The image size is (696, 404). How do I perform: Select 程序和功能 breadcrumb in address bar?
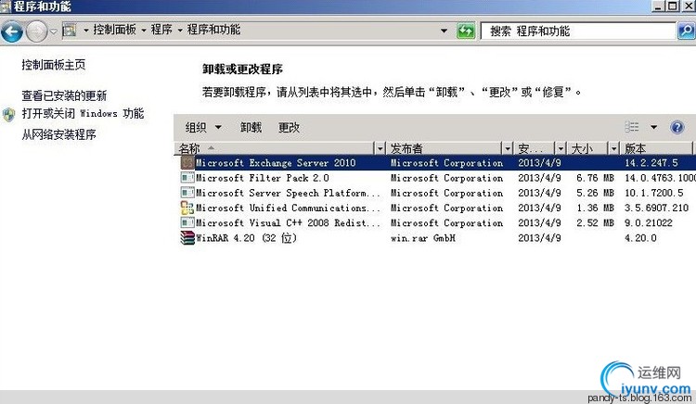214,30
